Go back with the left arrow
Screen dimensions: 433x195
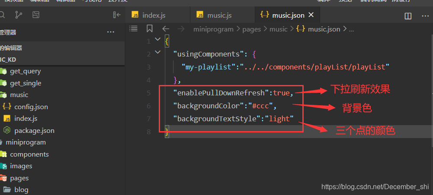(x=166, y=28)
